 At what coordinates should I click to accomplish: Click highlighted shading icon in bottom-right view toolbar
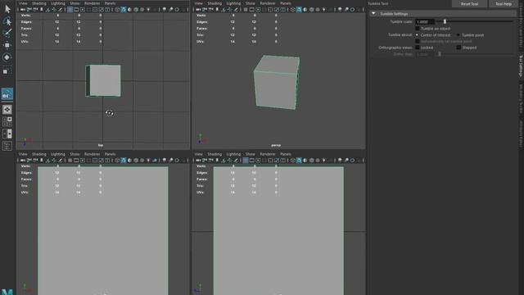tap(299, 161)
